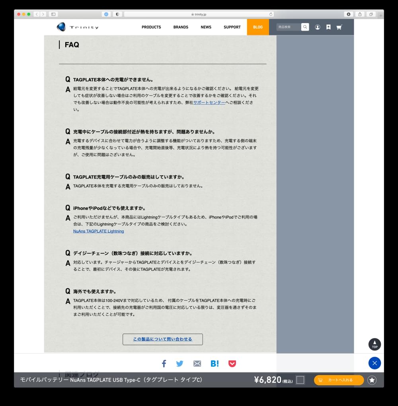The image size is (398, 406).
Task: Share via the Hatena Bookmark B! icon
Action: coord(215,363)
